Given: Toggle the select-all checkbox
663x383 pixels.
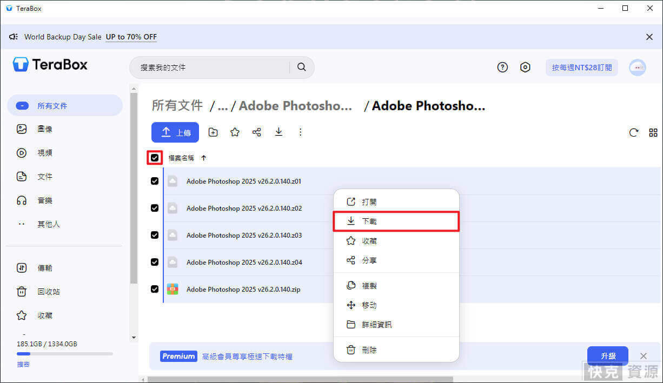Looking at the screenshot, I should pos(155,158).
